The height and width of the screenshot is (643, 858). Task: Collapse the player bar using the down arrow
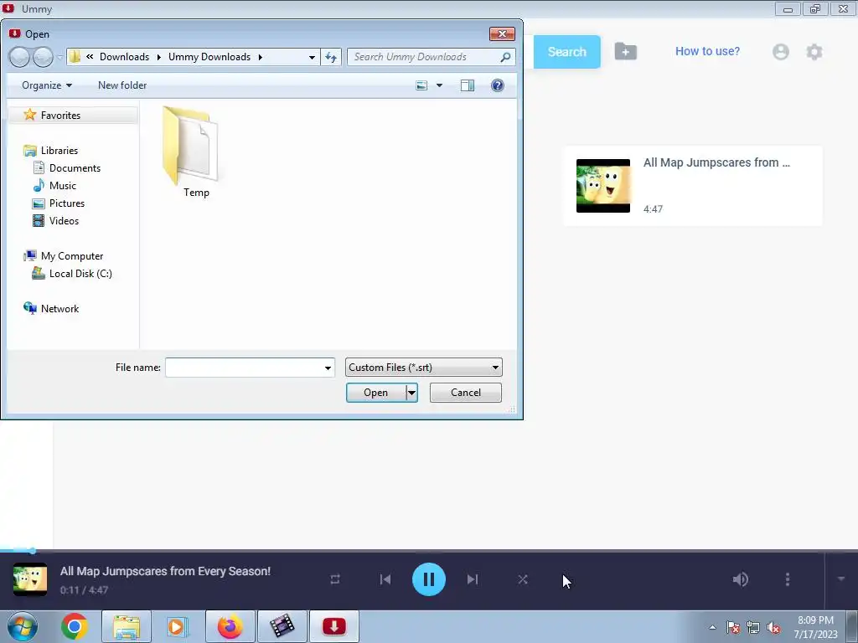(x=841, y=579)
